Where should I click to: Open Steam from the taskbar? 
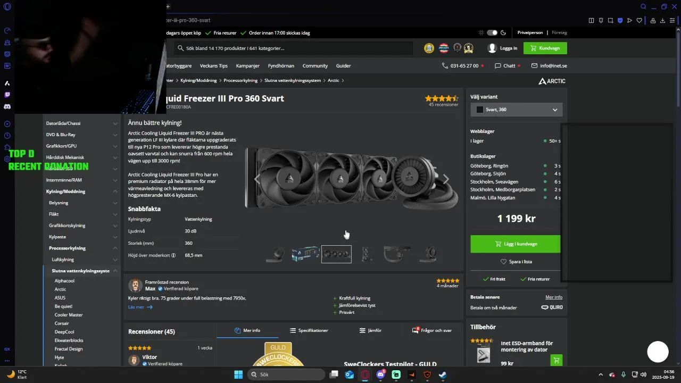[443, 374]
